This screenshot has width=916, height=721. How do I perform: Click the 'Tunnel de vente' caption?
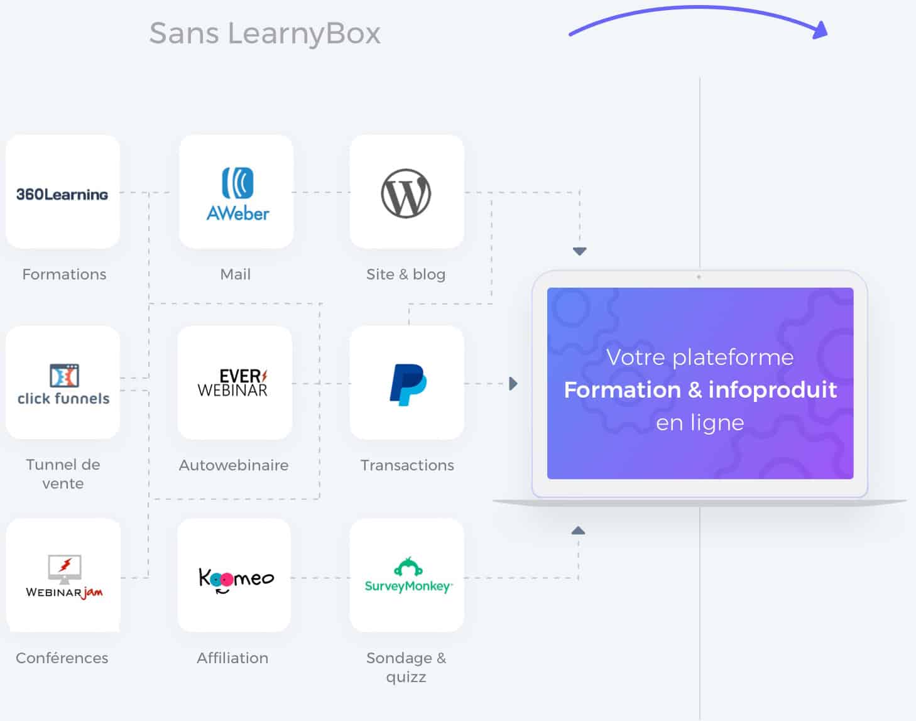pos(63,474)
